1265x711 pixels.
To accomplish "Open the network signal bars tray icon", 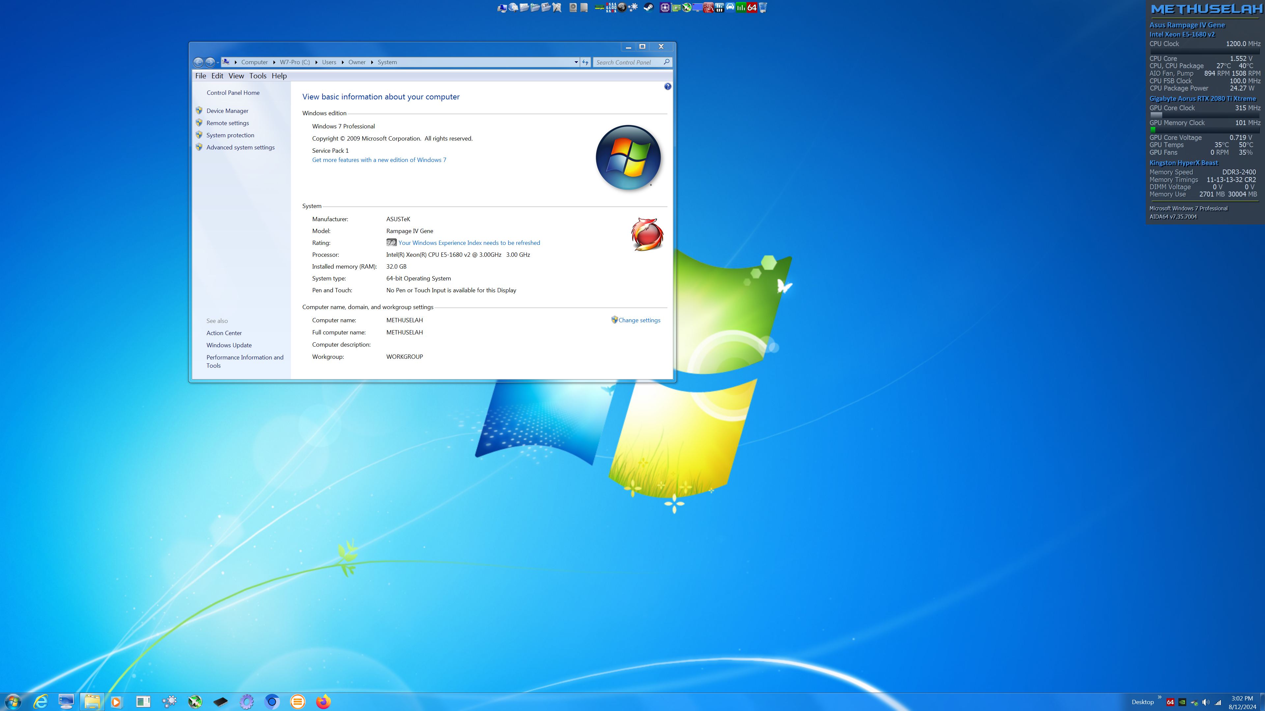I will (x=1218, y=703).
